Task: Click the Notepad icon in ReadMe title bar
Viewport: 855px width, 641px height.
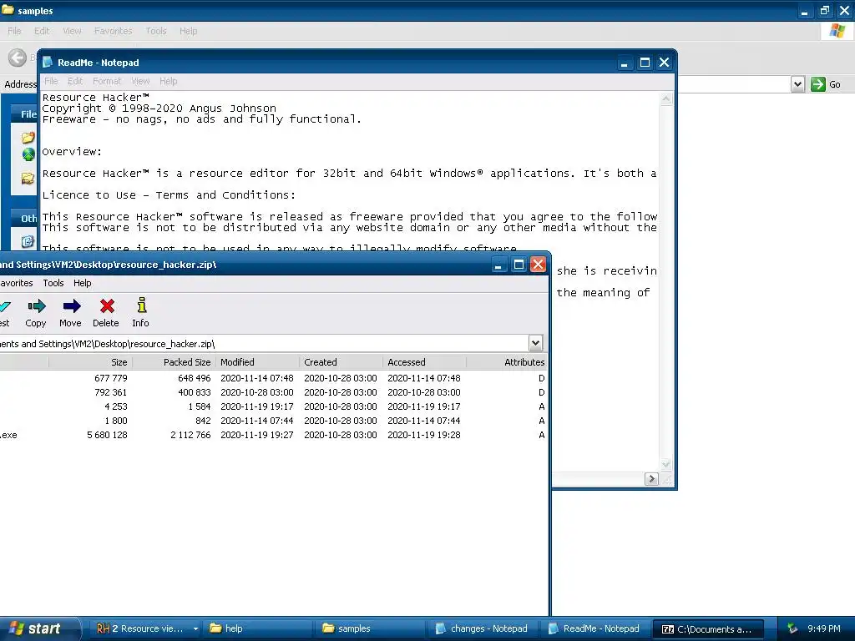Action: point(48,62)
